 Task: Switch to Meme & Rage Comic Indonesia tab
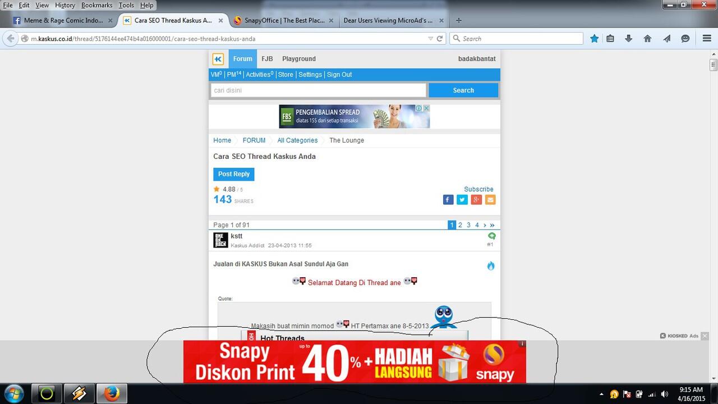point(63,20)
